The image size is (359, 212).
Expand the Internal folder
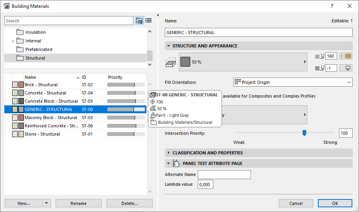13,41
